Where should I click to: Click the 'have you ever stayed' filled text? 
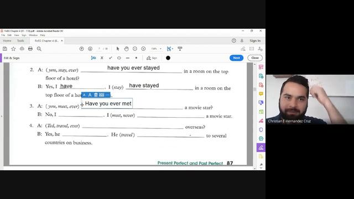[x=133, y=67]
